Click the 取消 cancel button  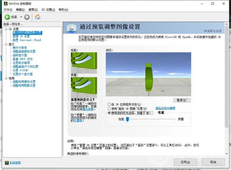click(213, 162)
